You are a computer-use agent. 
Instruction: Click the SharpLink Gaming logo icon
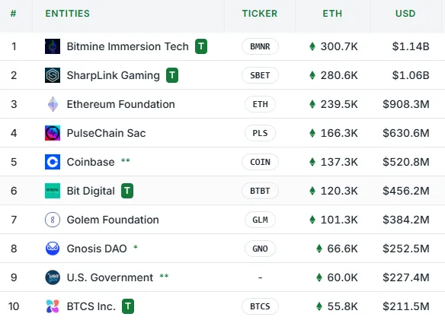(x=53, y=75)
